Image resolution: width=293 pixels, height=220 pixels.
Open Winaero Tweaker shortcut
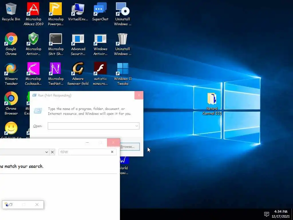coord(11,74)
